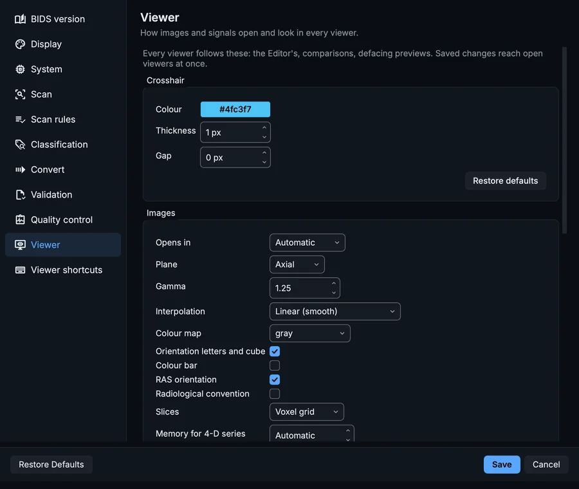
Task: Click the Viewer shortcuts keyboard icon
Action: [x=21, y=270]
